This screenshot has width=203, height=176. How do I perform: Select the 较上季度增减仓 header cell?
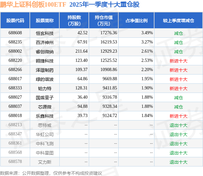pos(178,20)
